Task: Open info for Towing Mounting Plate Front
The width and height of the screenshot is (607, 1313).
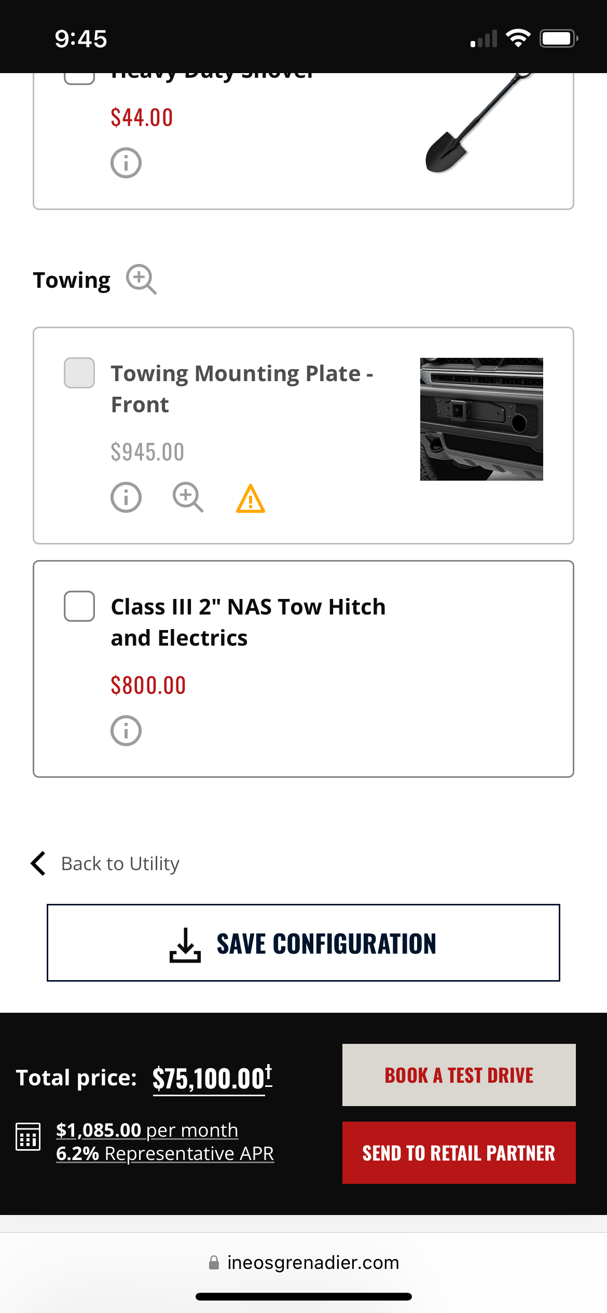Action: 126,497
